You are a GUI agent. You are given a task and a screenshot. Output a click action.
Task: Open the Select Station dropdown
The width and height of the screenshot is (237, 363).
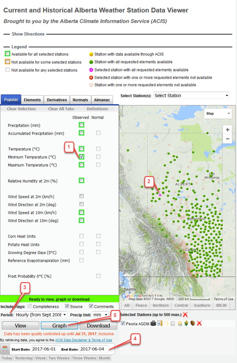(191, 96)
